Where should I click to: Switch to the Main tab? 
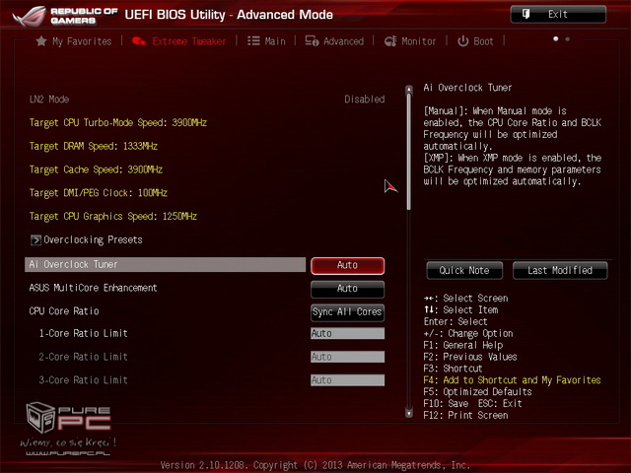tap(266, 41)
